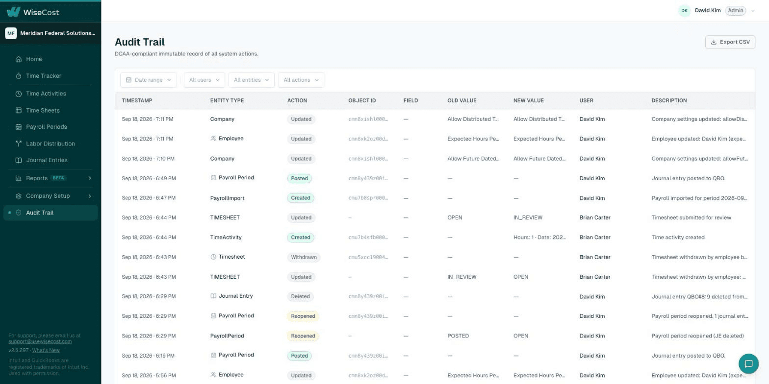Screen dimensions: 769x384
Task: Open the All entities filter dropdown
Action: pos(251,80)
